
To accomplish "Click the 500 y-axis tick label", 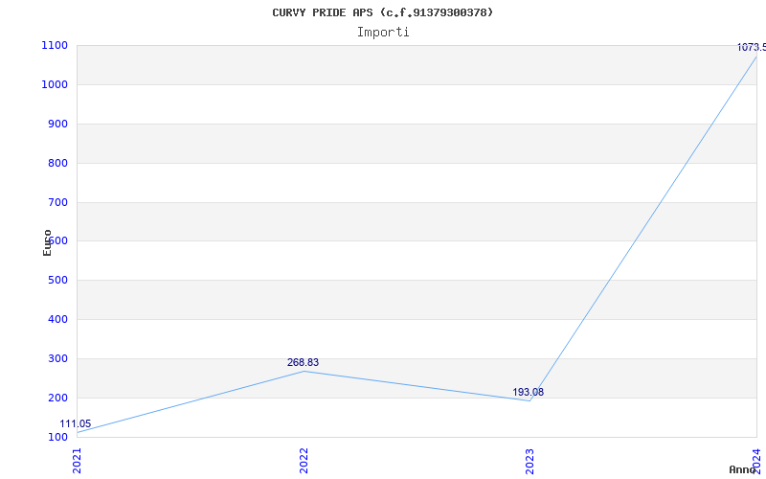I will pos(57,281).
